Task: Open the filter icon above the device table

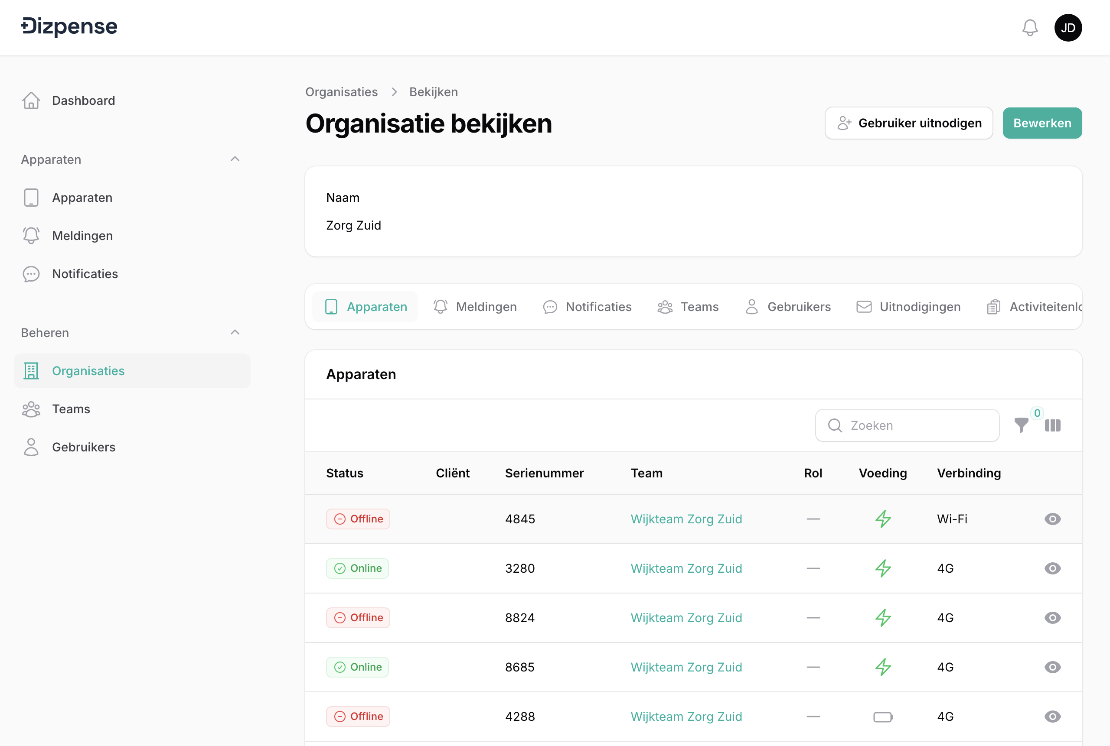Action: click(x=1021, y=425)
